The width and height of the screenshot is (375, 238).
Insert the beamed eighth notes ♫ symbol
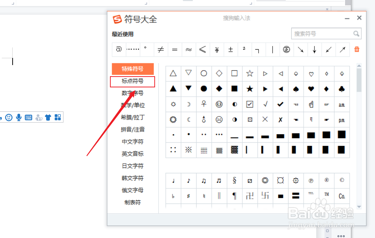point(204,181)
